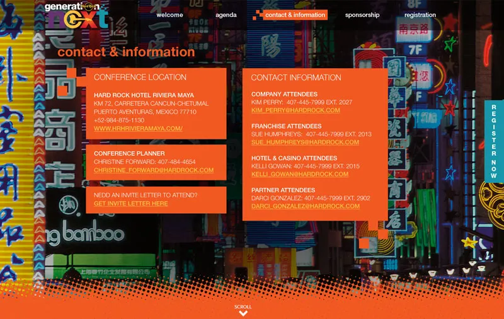Click the Generation Next logo
This screenshot has height=319, width=504.
click(76, 14)
